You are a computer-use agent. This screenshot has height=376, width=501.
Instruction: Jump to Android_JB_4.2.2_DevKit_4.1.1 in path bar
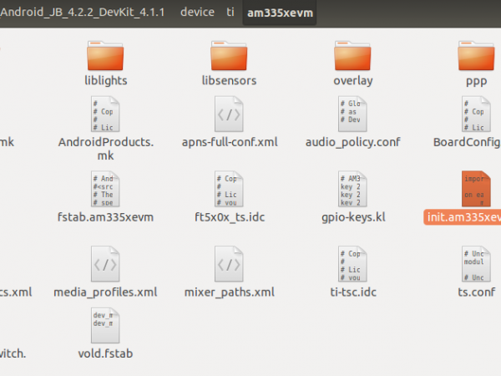coord(83,13)
